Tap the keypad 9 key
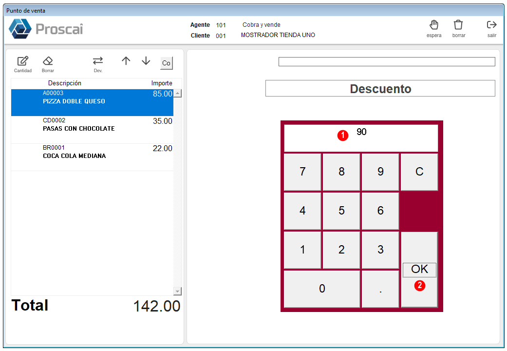 380,172
